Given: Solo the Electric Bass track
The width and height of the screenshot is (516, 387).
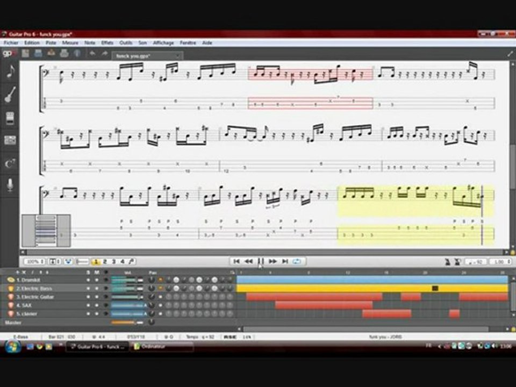Looking at the screenshot, I should 88,289.
